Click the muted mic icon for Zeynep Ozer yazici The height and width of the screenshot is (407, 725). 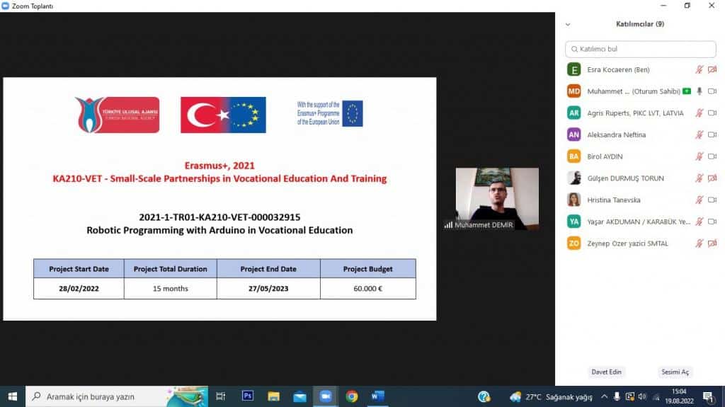point(699,243)
